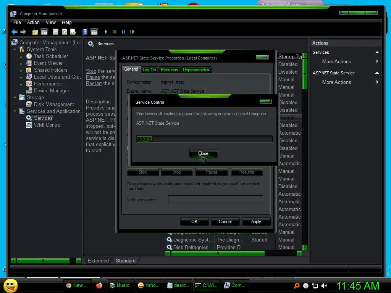391x293 pixels.
Task: Open the File menu
Action: point(17,23)
